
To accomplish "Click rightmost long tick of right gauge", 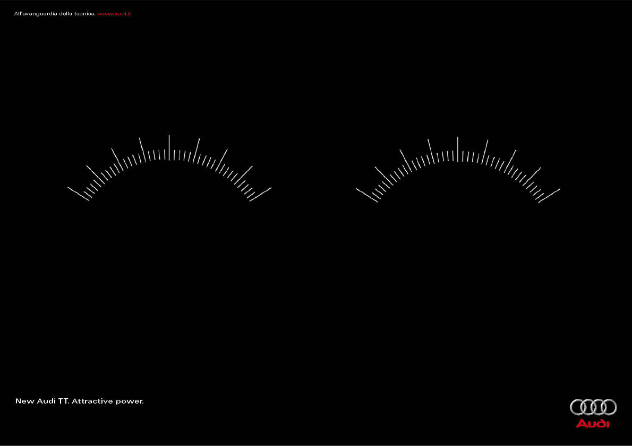I will 549,195.
